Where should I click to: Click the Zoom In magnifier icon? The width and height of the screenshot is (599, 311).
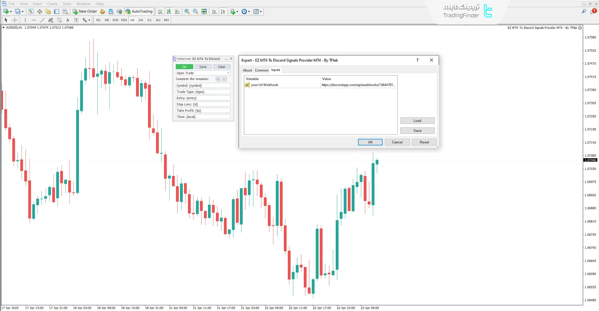point(187,12)
